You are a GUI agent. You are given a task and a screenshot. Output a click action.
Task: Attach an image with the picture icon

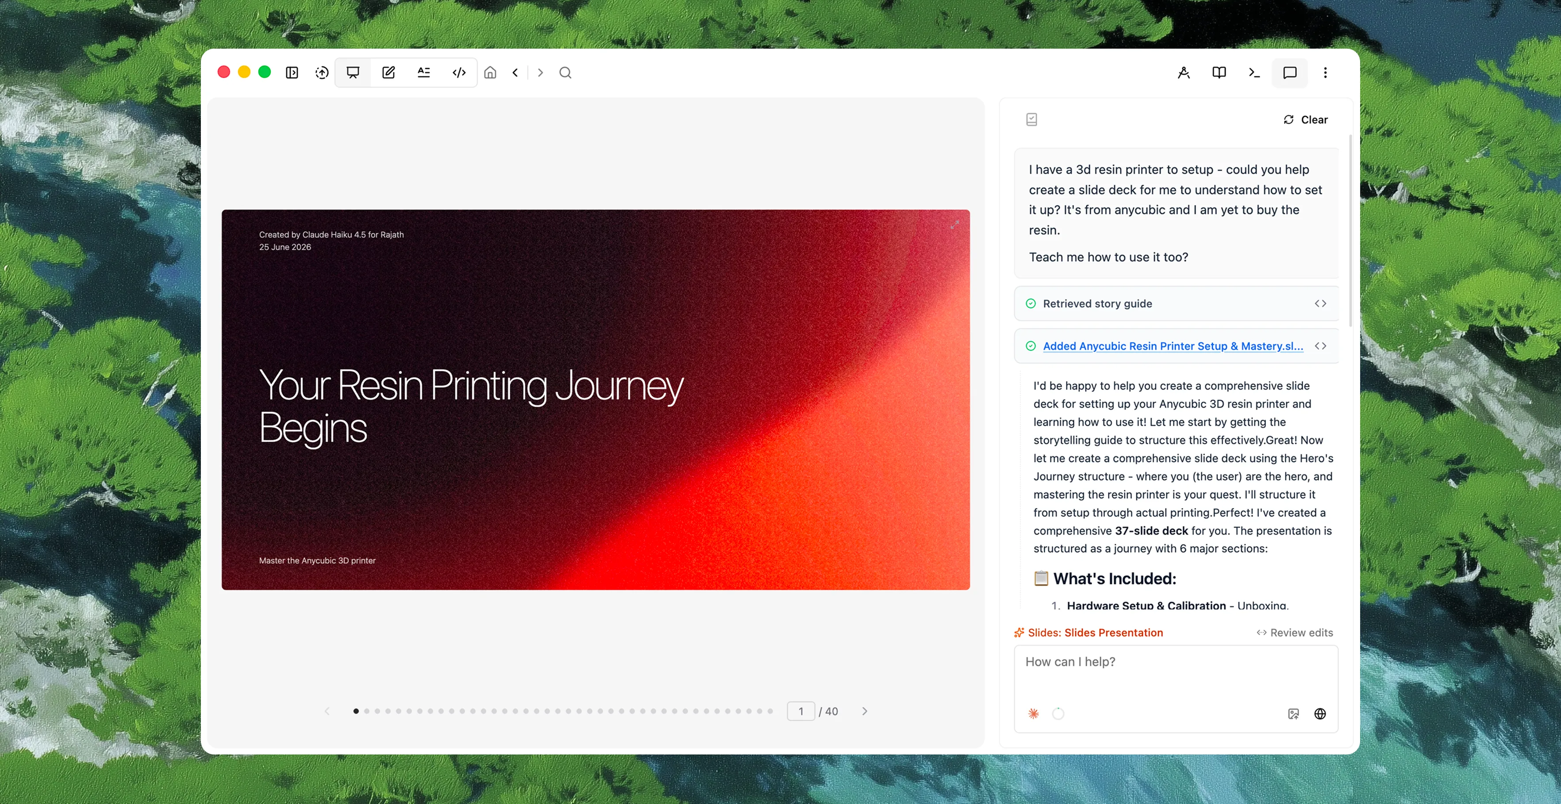tap(1293, 714)
